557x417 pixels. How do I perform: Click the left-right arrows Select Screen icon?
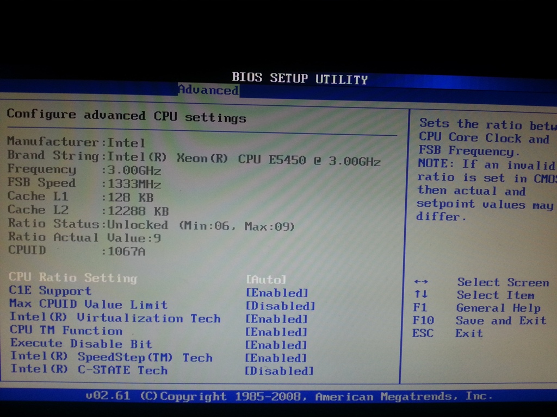421,282
